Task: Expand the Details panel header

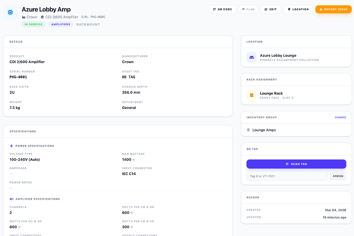Action: [16, 42]
